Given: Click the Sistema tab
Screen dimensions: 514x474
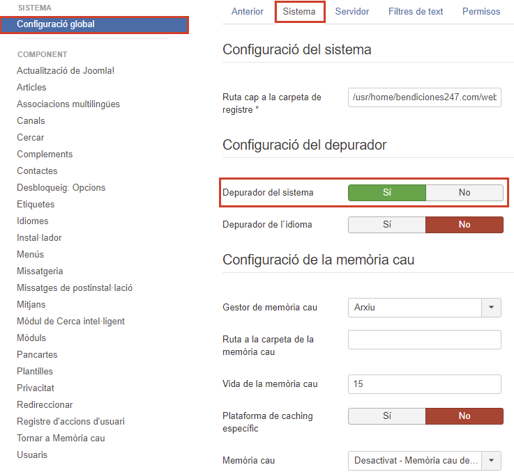Looking at the screenshot, I should (299, 11).
